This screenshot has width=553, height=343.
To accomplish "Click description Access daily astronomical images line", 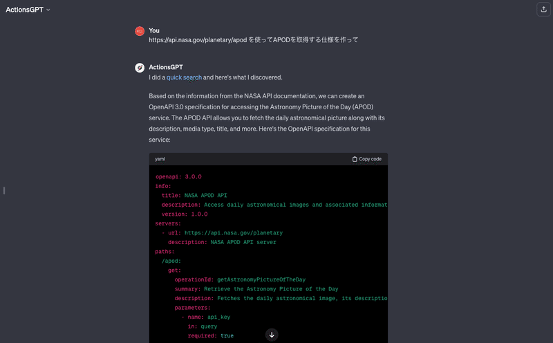I will coord(274,205).
